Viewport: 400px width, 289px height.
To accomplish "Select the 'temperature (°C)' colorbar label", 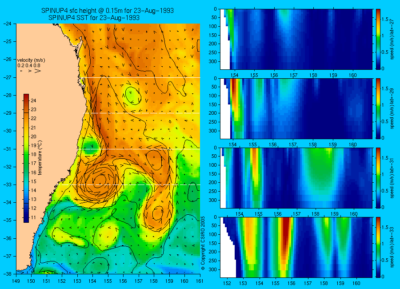I will coord(40,158).
